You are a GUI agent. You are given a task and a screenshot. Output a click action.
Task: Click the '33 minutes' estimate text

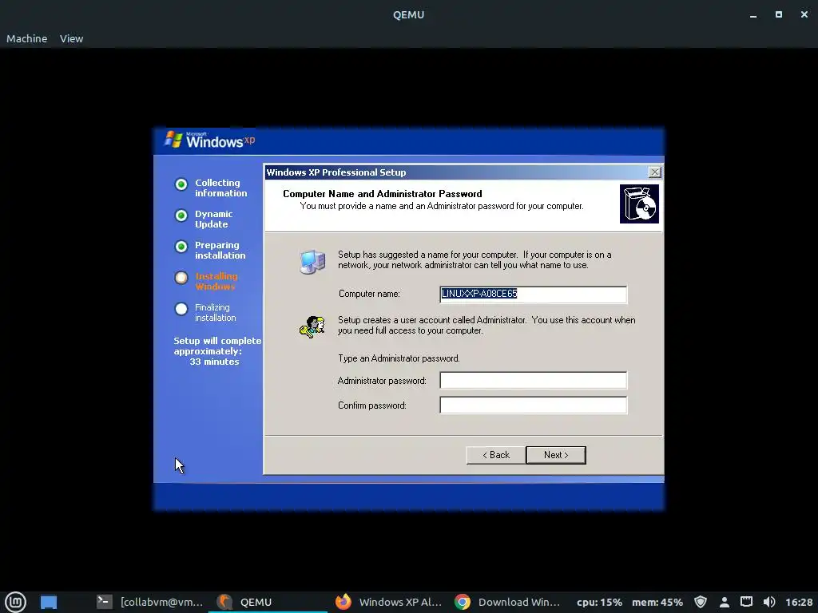pyautogui.click(x=214, y=362)
